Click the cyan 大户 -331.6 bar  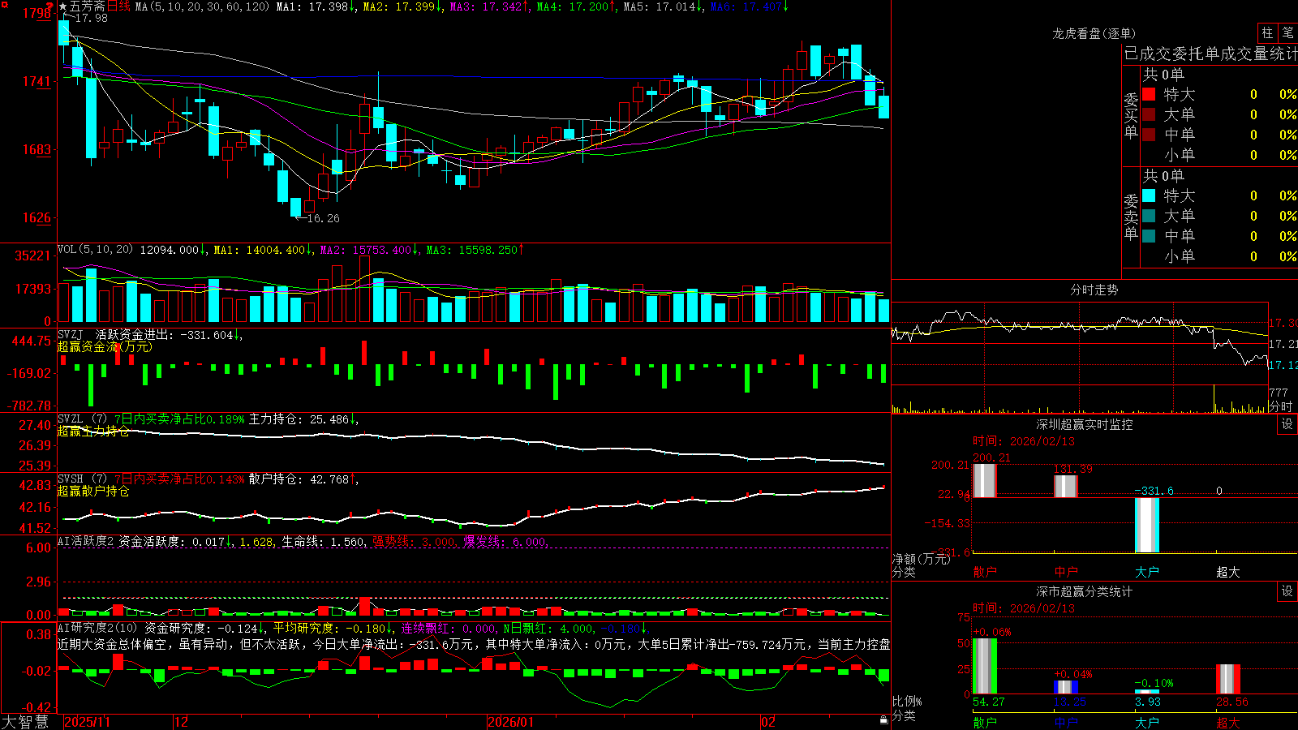coord(1147,525)
